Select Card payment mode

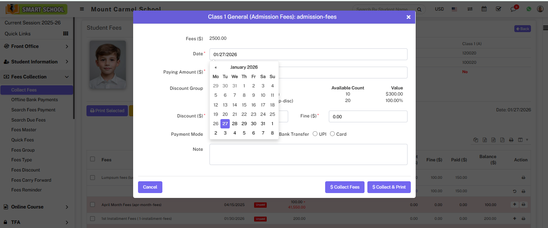(332, 134)
